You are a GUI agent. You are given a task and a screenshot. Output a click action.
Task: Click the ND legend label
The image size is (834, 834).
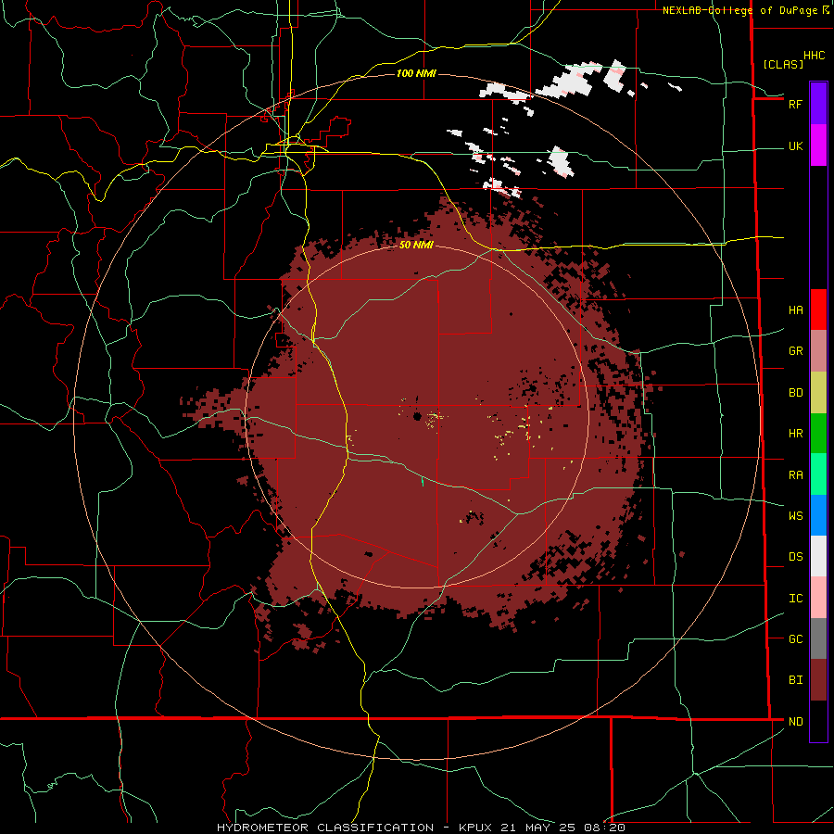point(795,722)
